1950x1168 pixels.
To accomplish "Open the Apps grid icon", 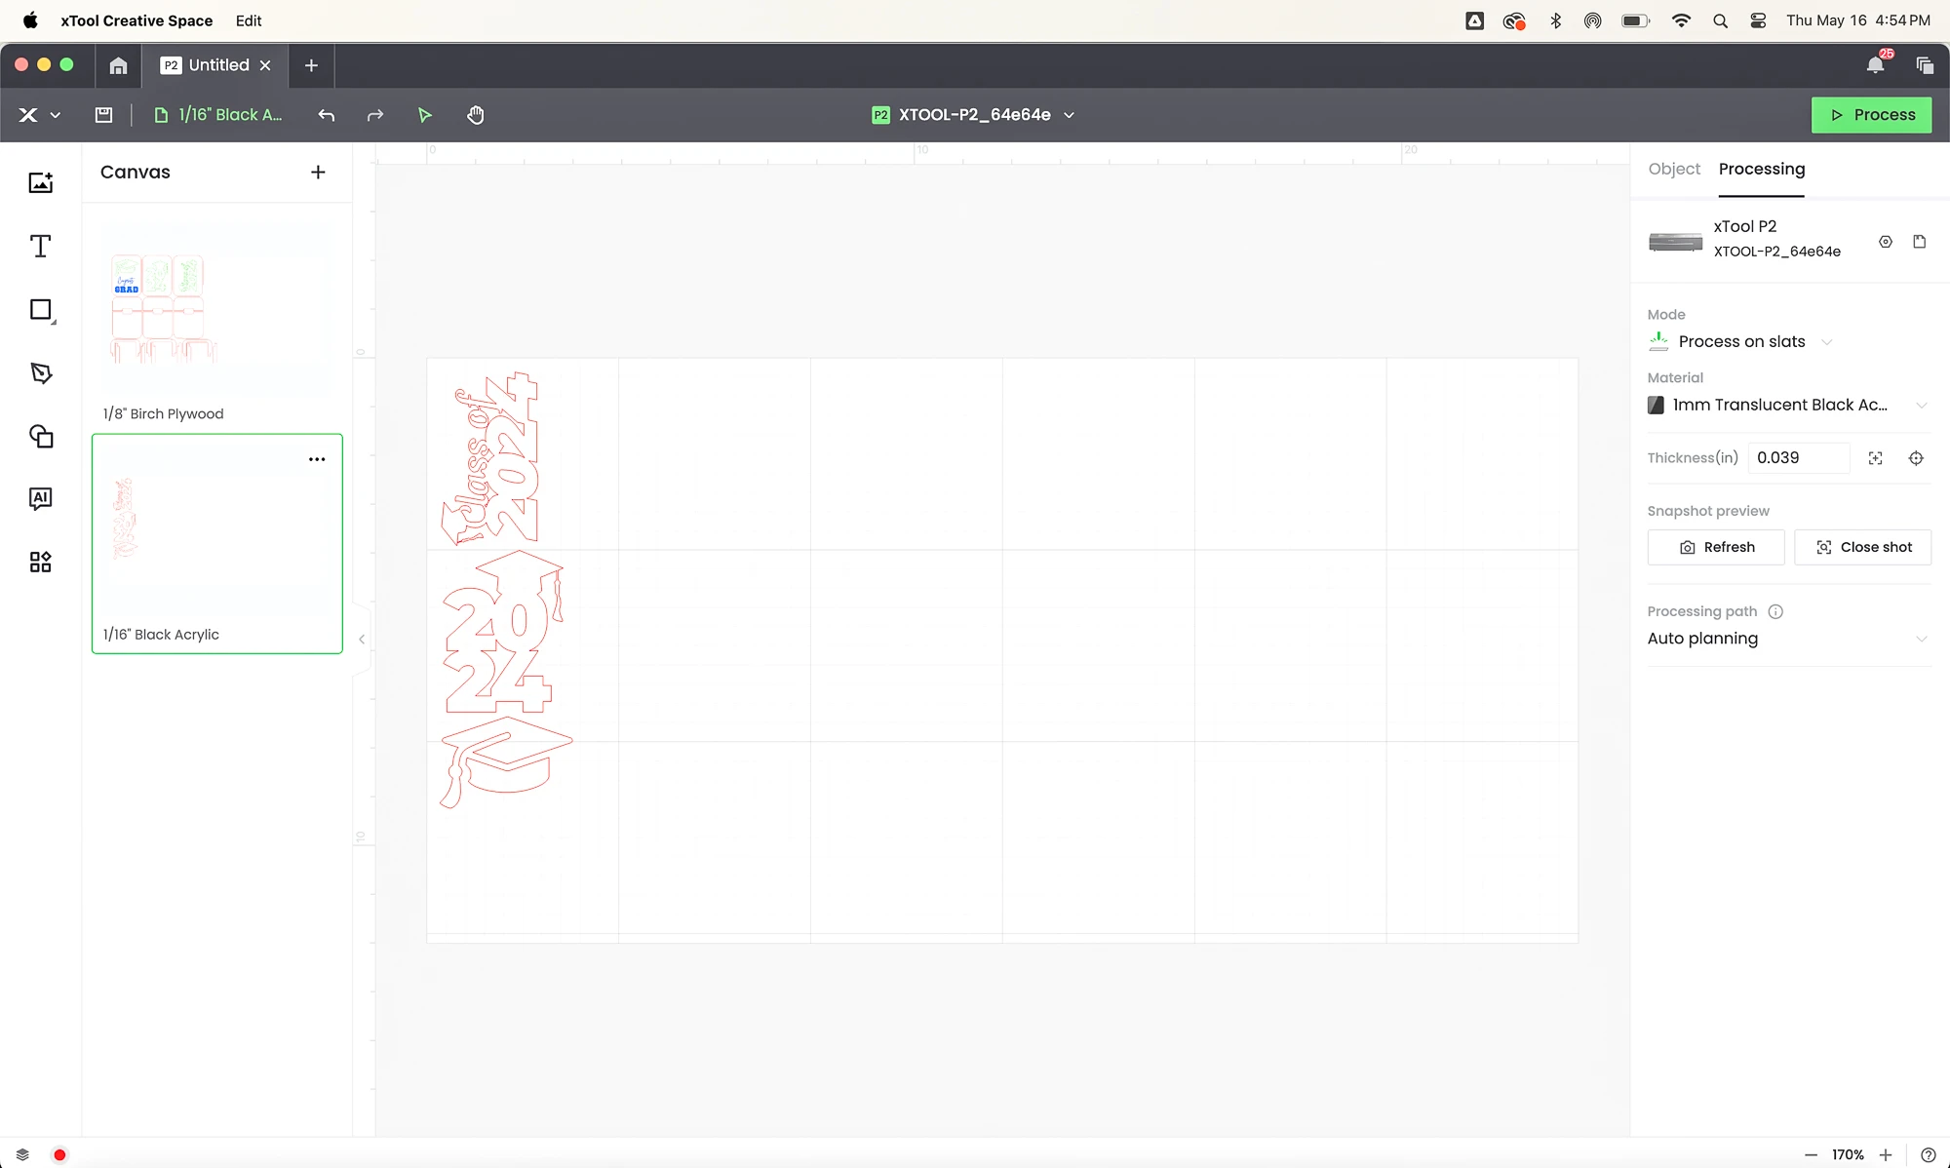I will (40, 563).
